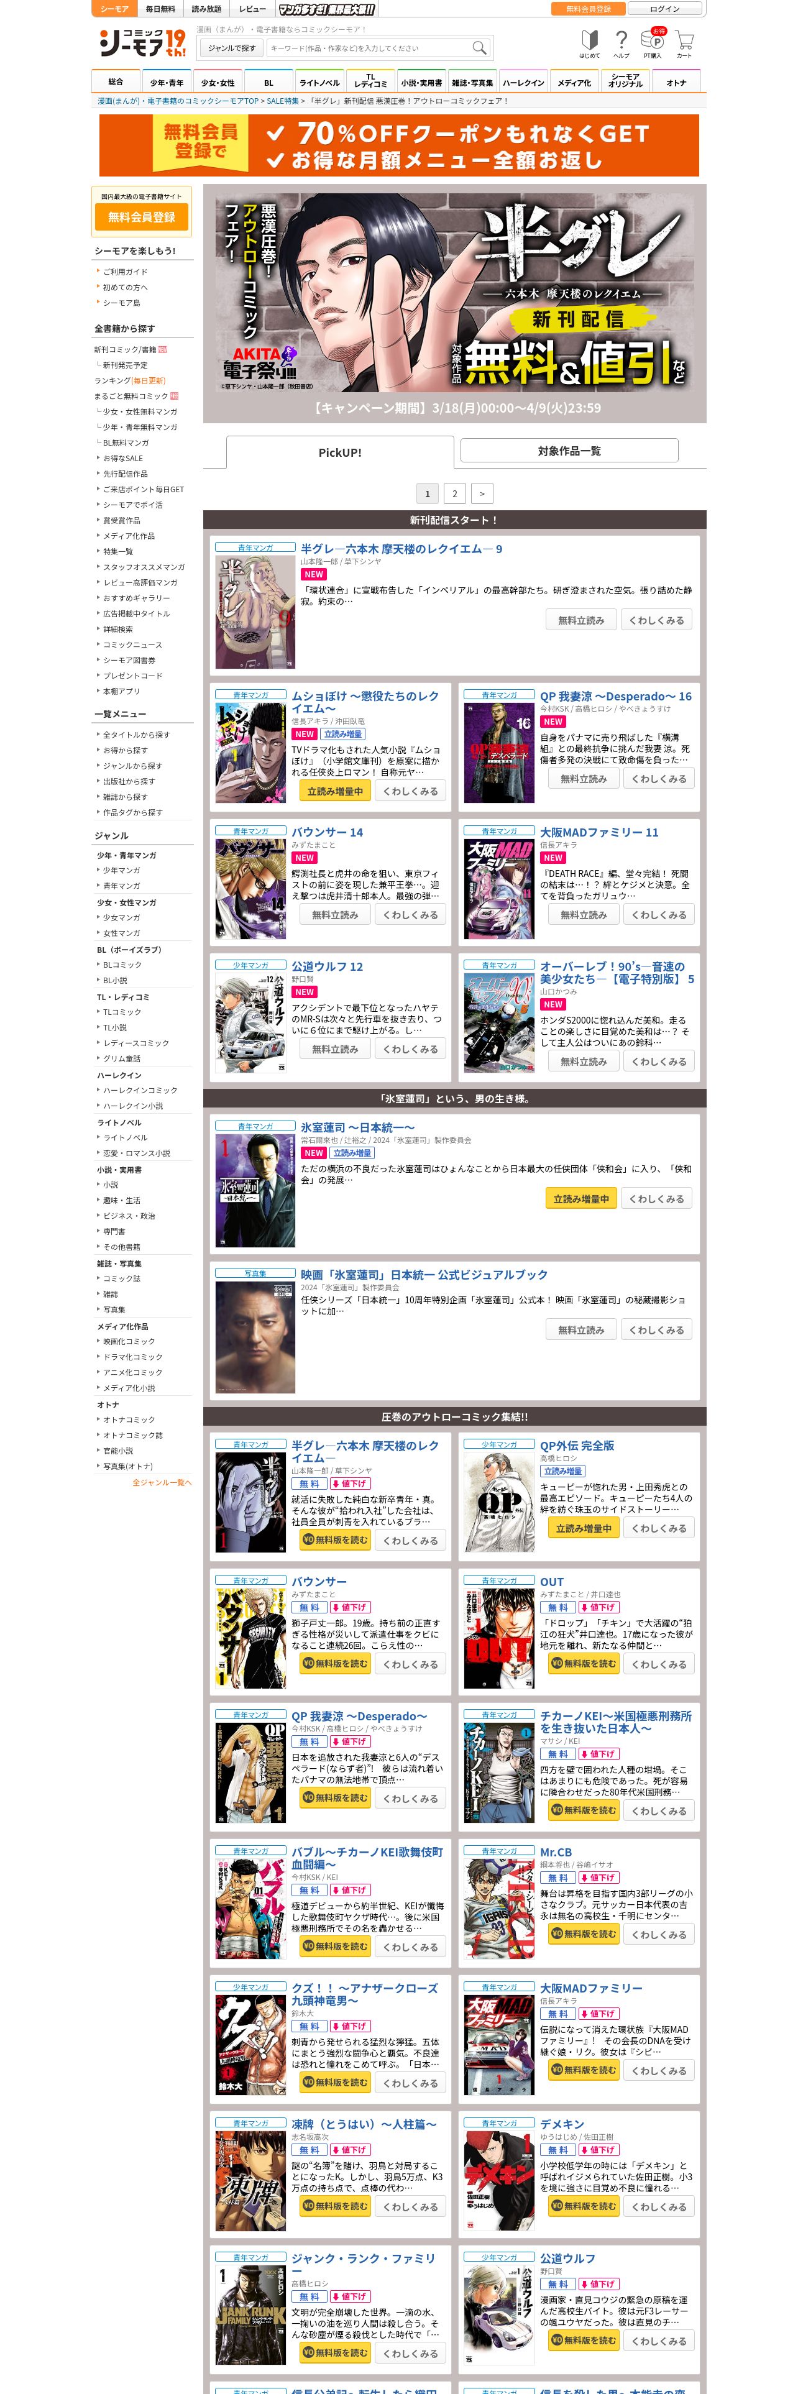Select the 少年・青年 category tab
Viewport: 798px width, 2394px height.
(x=167, y=82)
